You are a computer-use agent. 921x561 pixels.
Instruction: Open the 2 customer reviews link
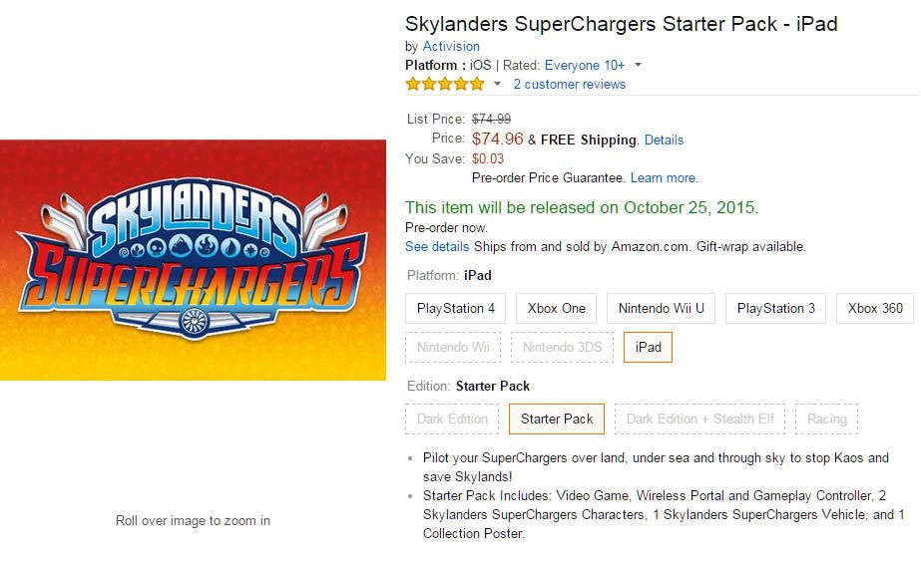click(x=569, y=84)
